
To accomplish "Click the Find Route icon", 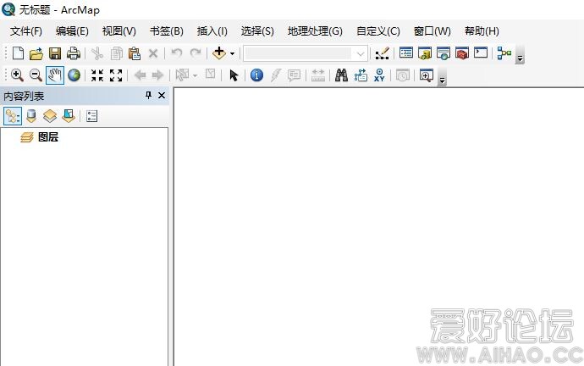I will coord(361,75).
